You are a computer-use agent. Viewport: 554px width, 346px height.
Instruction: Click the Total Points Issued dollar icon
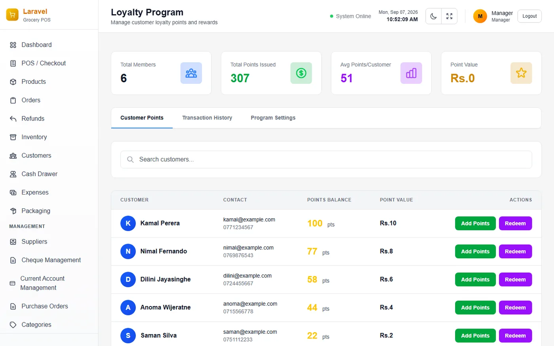301,73
